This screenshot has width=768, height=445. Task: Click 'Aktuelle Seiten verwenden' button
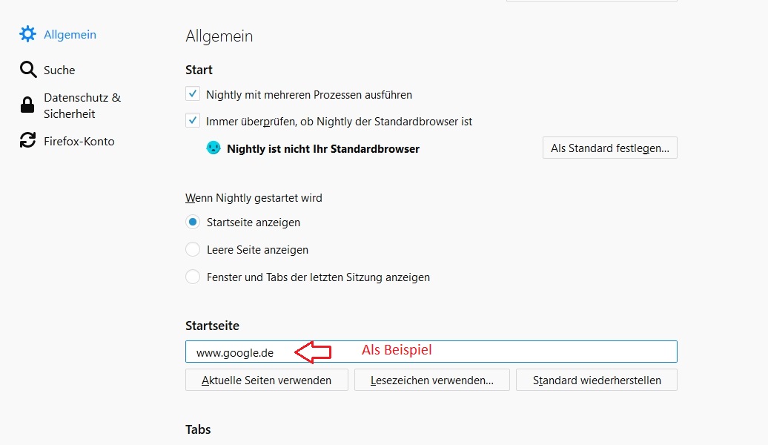(x=266, y=380)
